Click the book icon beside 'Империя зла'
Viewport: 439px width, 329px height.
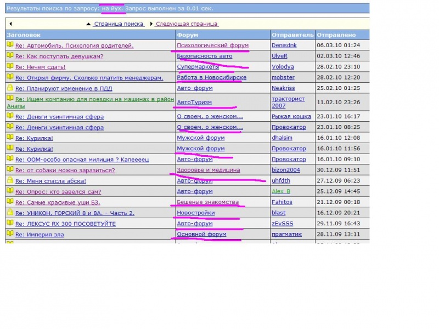tap(10, 234)
